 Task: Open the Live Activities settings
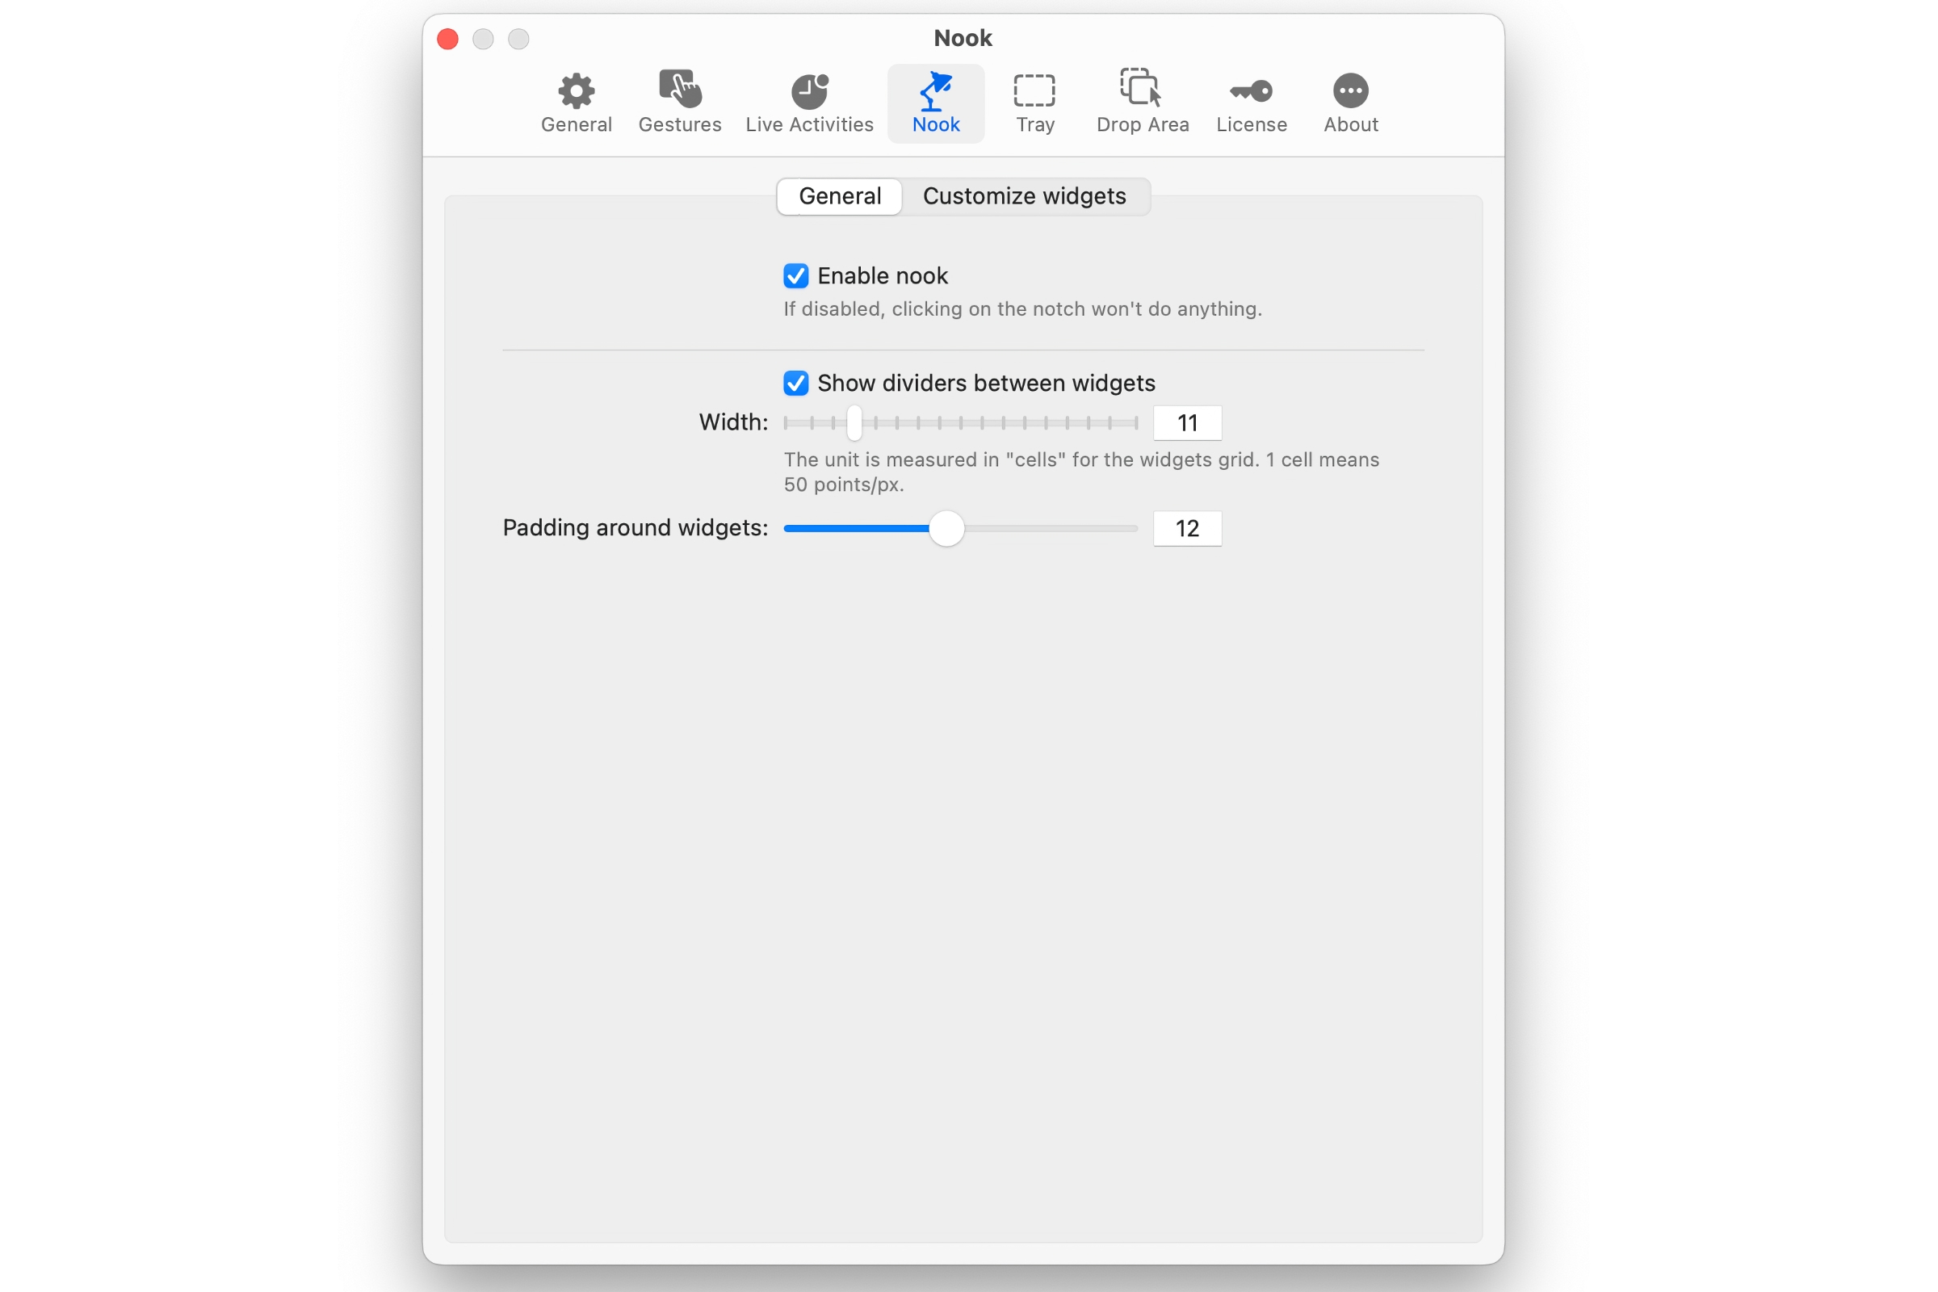pos(808,102)
